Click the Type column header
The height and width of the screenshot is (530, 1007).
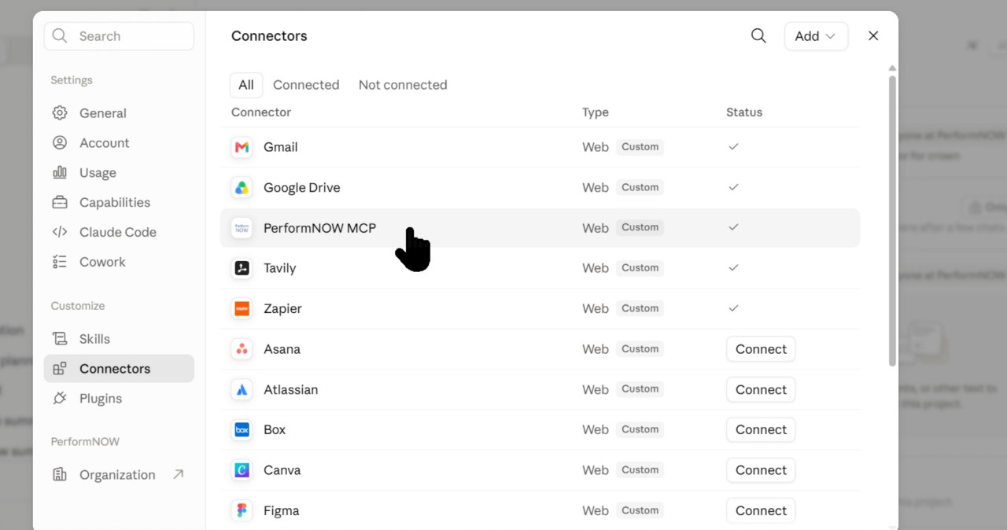596,112
